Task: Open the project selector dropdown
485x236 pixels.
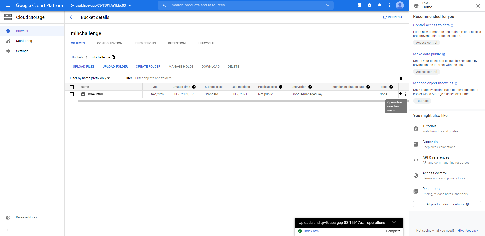Action: (101, 5)
